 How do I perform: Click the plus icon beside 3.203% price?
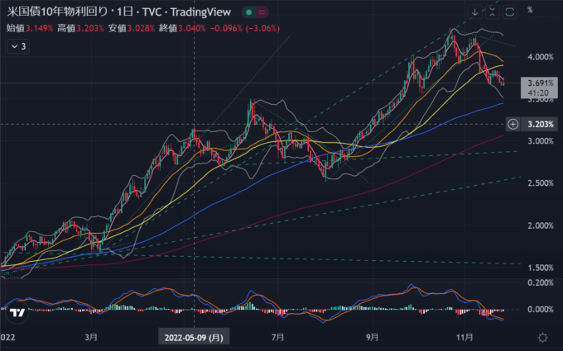pos(513,124)
